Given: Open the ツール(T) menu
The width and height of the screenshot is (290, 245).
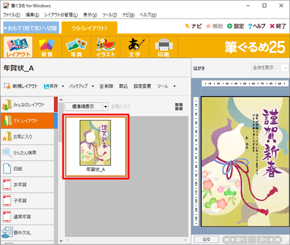Looking at the screenshot, I should [x=110, y=14].
